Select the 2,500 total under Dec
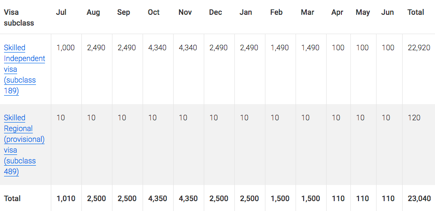Image resolution: width=435 pixels, height=211 pixels. click(219, 198)
